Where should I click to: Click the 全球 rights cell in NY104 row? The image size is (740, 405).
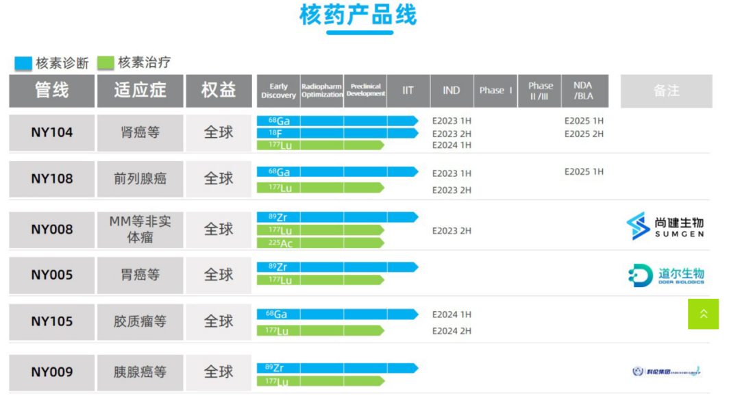coord(219,133)
